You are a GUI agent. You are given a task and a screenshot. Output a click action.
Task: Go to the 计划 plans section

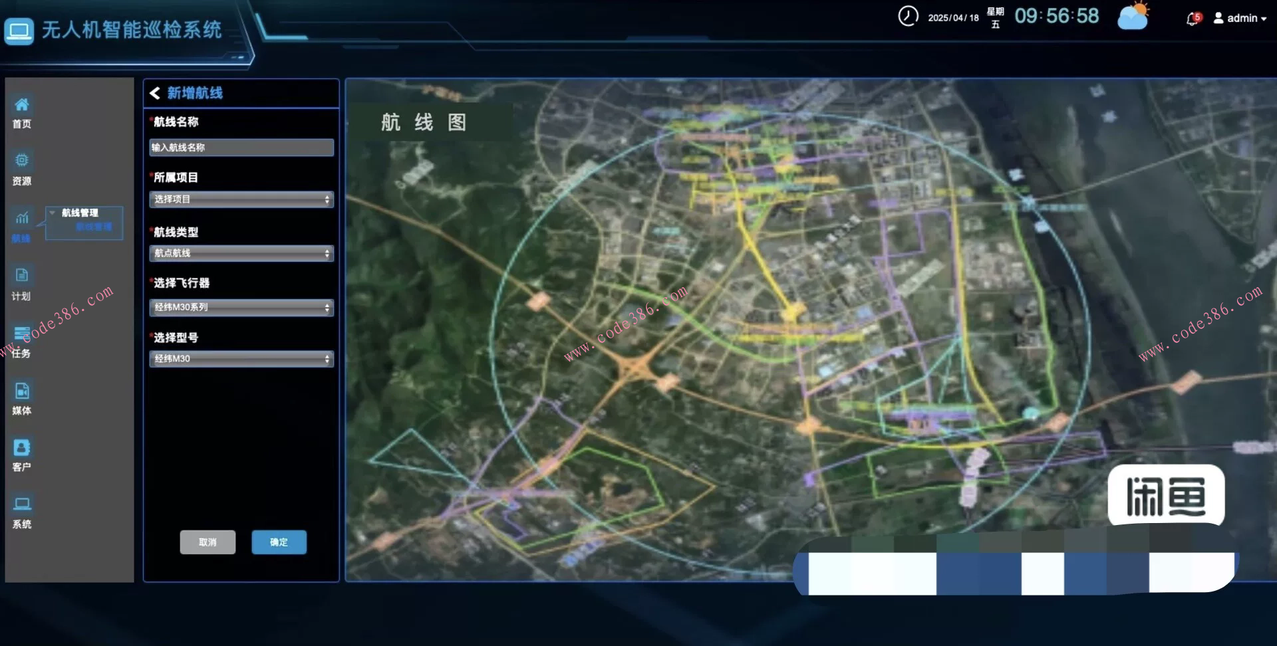pos(22,284)
